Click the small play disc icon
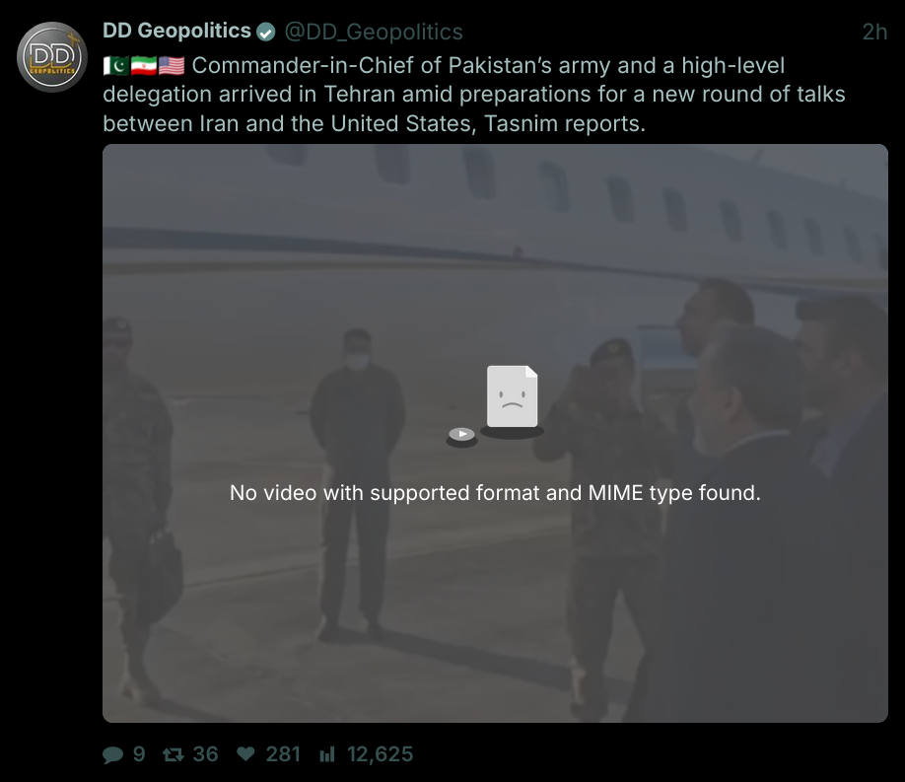The width and height of the screenshot is (905, 782). point(461,434)
